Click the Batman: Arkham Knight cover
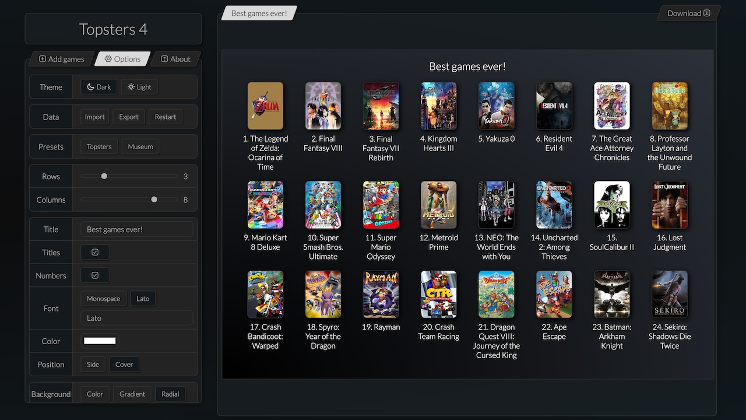This screenshot has width=746, height=420. [x=611, y=294]
